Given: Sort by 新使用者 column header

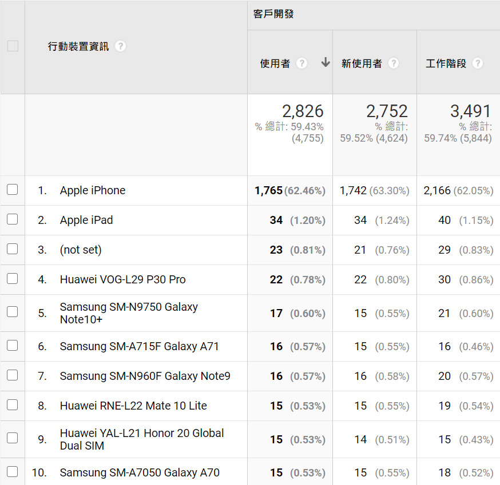Looking at the screenshot, I should (362, 63).
